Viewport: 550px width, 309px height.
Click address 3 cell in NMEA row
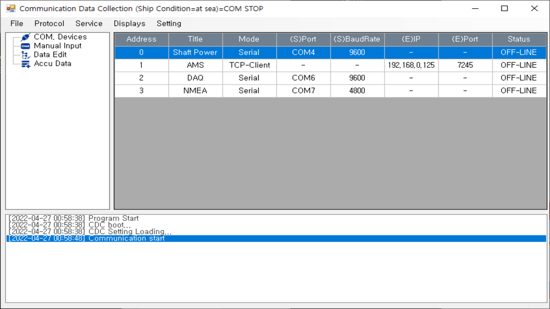[141, 91]
